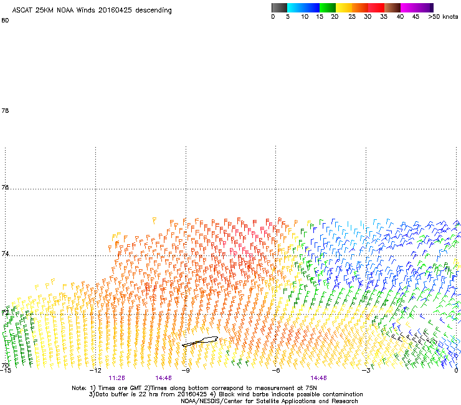The height and width of the screenshot is (405, 461).
Task: Click the '>50 knots' legend label
Action: [443, 17]
